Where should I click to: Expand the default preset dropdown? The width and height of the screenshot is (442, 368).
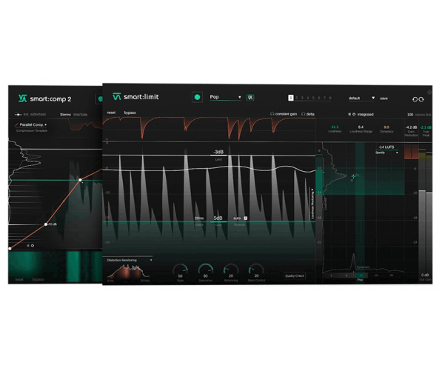click(x=361, y=98)
